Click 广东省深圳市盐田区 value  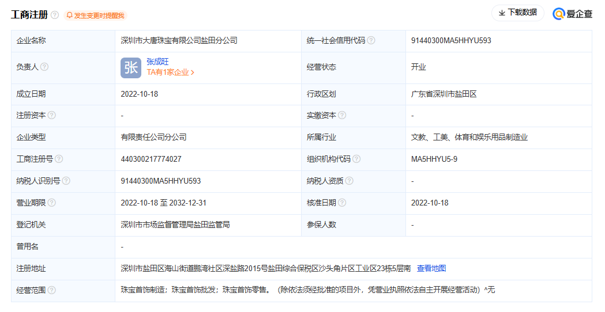click(x=444, y=94)
